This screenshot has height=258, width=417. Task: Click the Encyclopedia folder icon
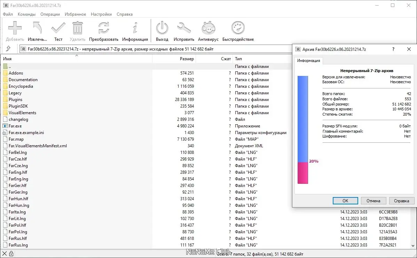point(5,86)
